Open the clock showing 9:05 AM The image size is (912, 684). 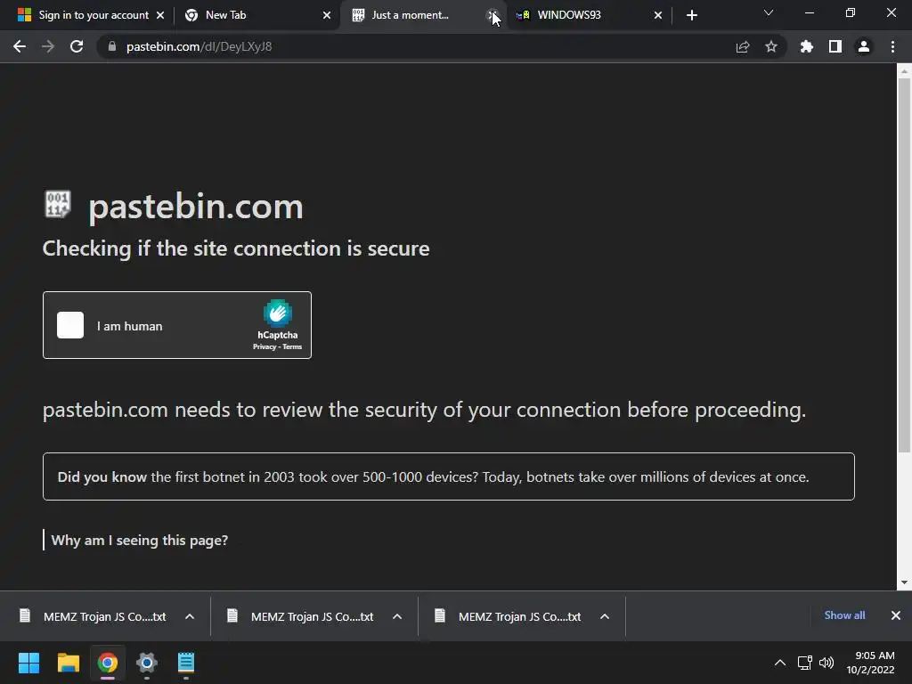(x=871, y=663)
